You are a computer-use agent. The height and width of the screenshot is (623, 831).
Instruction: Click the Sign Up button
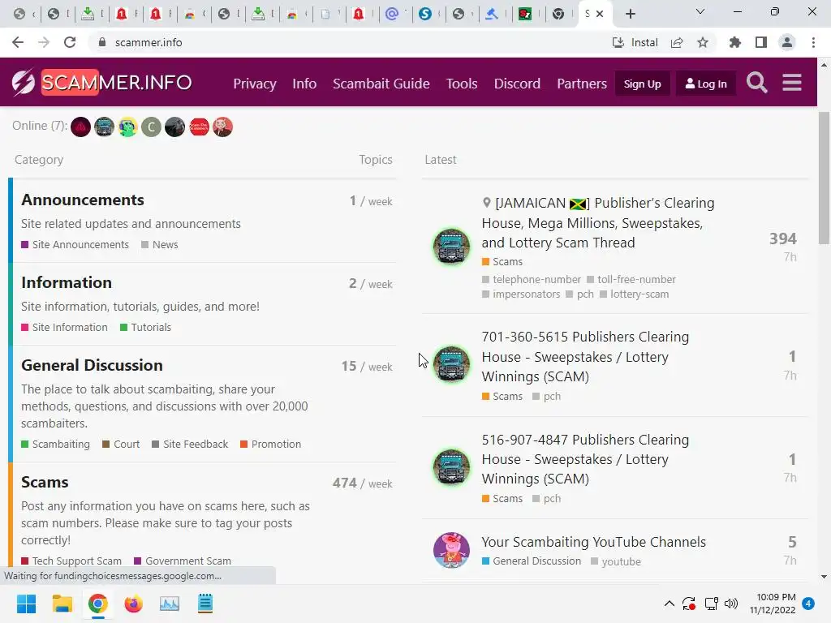(x=642, y=84)
